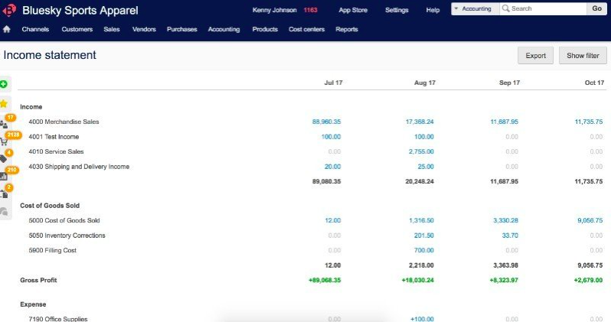Open Inventory Corrections Sep 17 amount 33.70
The width and height of the screenshot is (611, 325).
pos(510,236)
